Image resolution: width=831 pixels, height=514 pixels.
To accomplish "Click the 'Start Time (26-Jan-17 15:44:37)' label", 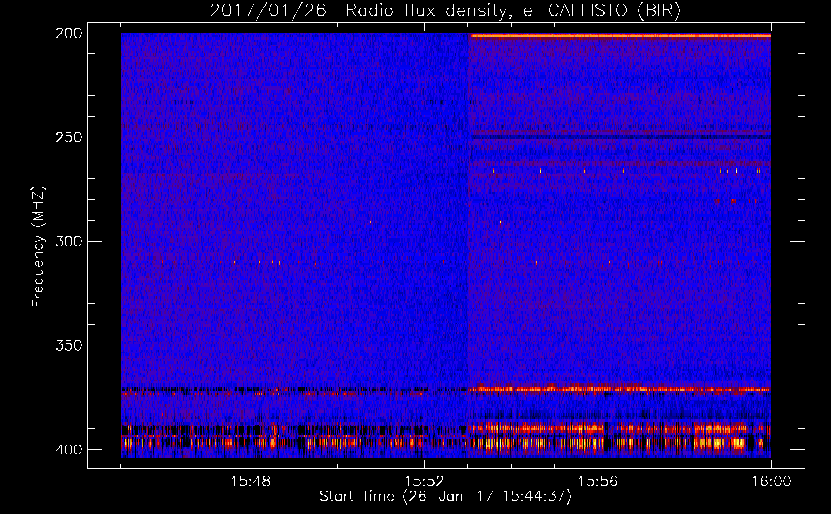I will click(445, 496).
